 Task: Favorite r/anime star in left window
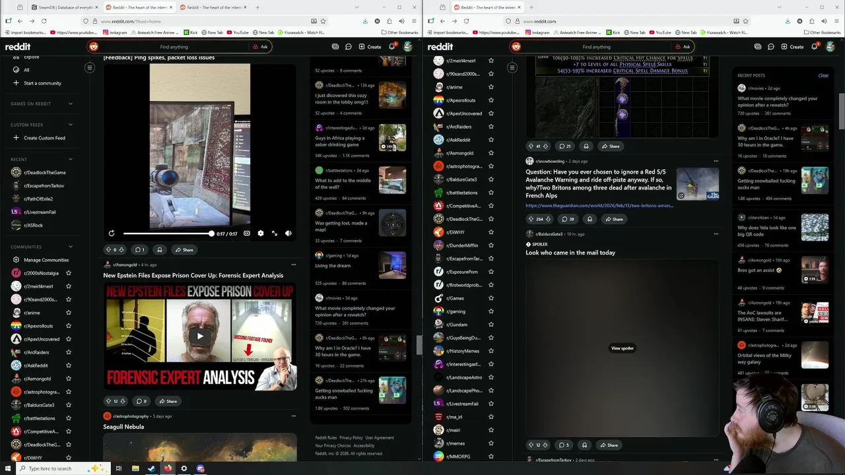tap(69, 313)
